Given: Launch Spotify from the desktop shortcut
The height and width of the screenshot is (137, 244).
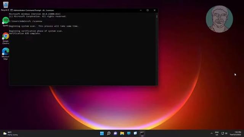Looking at the screenshot, I should tap(6, 22).
